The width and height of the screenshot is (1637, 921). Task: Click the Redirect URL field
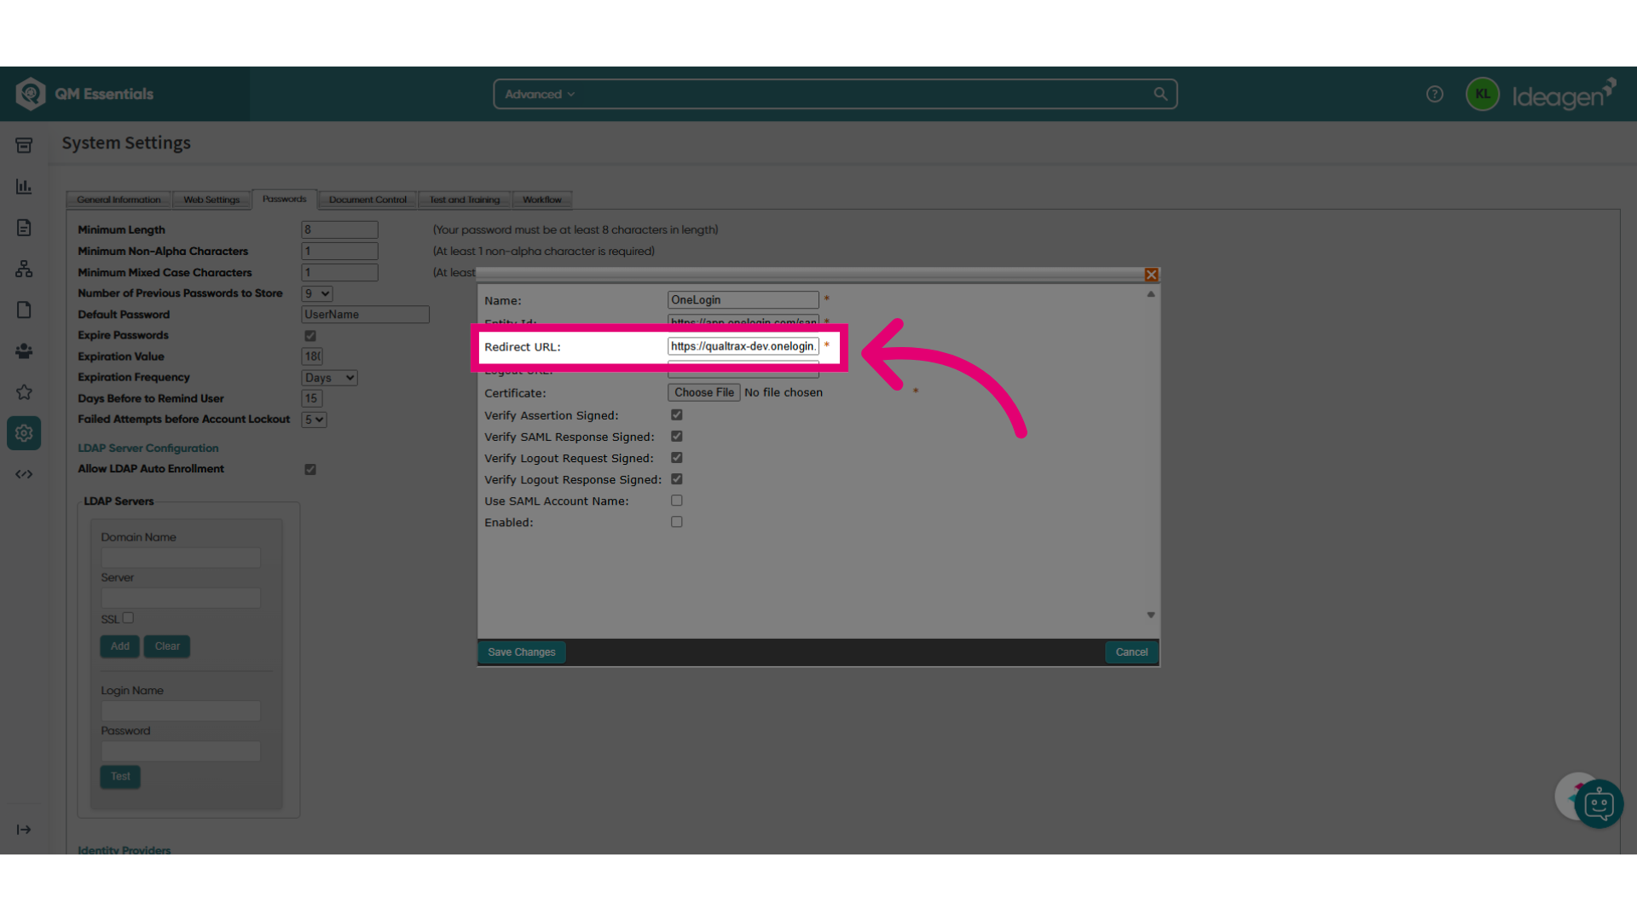click(743, 346)
